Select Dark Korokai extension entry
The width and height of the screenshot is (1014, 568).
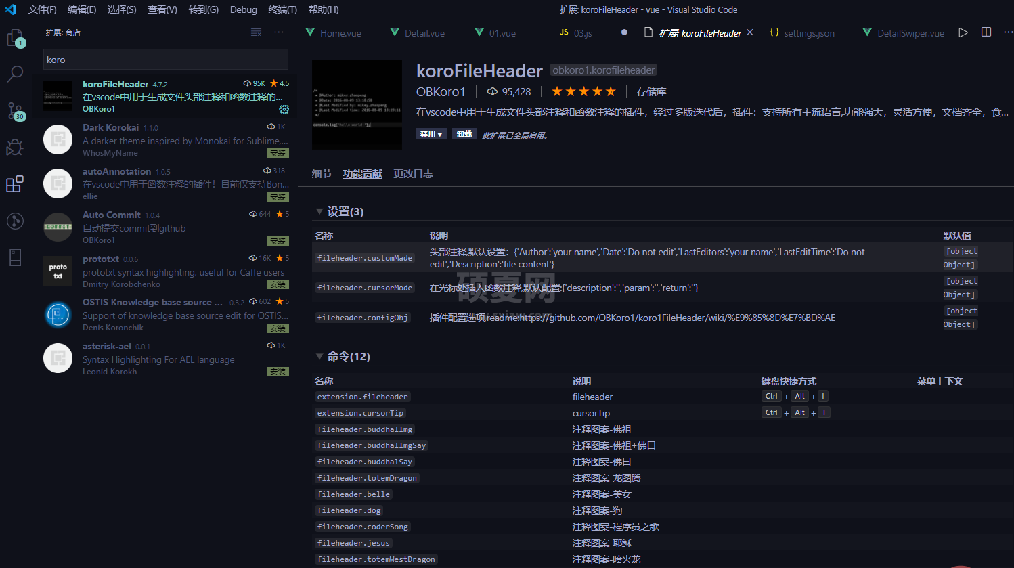[x=165, y=139]
